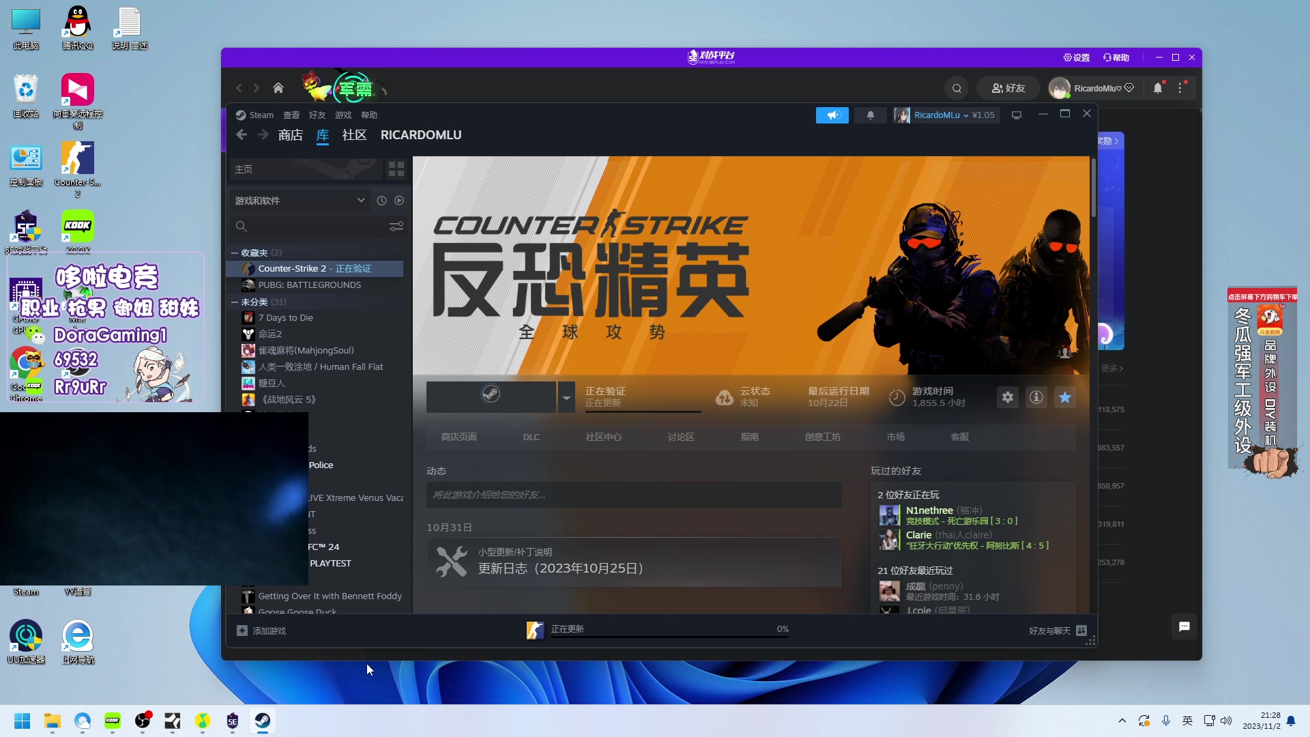This screenshot has height=737, width=1310.
Task: Click the 5E platform Friends button
Action: click(x=1008, y=88)
